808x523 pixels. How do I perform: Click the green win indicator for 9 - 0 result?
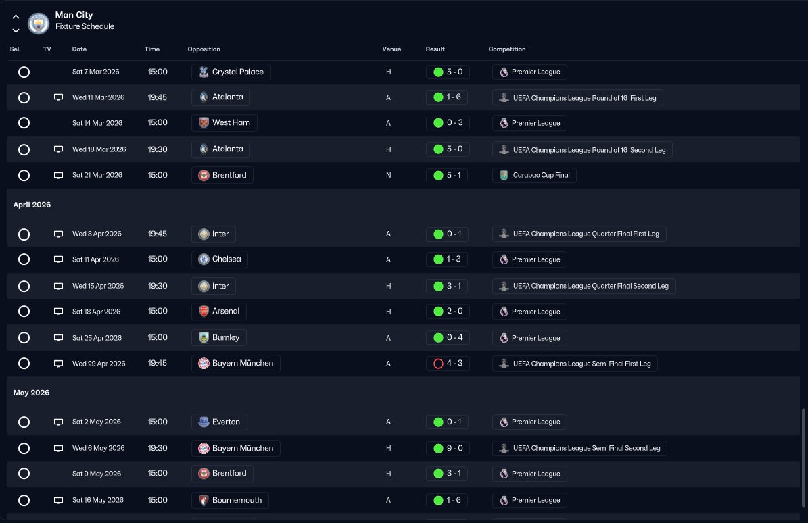point(438,448)
